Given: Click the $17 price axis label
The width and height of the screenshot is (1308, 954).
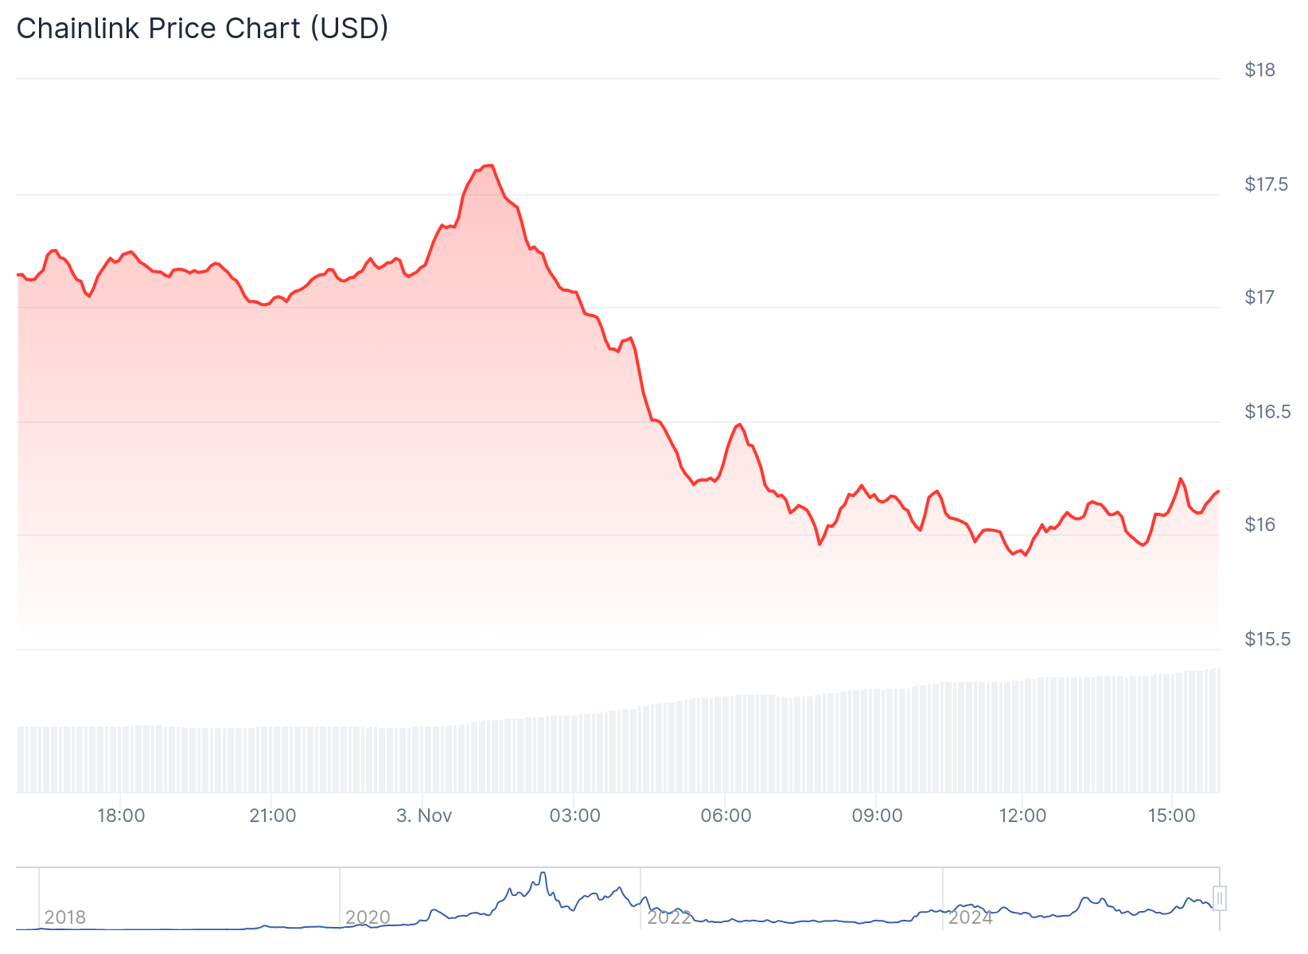Looking at the screenshot, I should 1259,297.
